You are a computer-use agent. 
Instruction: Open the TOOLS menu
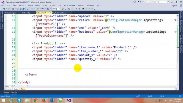pos(52,5)
